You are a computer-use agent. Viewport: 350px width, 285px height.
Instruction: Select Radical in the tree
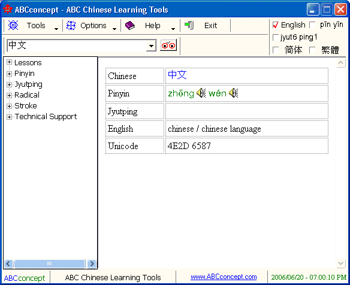pyautogui.click(x=27, y=95)
